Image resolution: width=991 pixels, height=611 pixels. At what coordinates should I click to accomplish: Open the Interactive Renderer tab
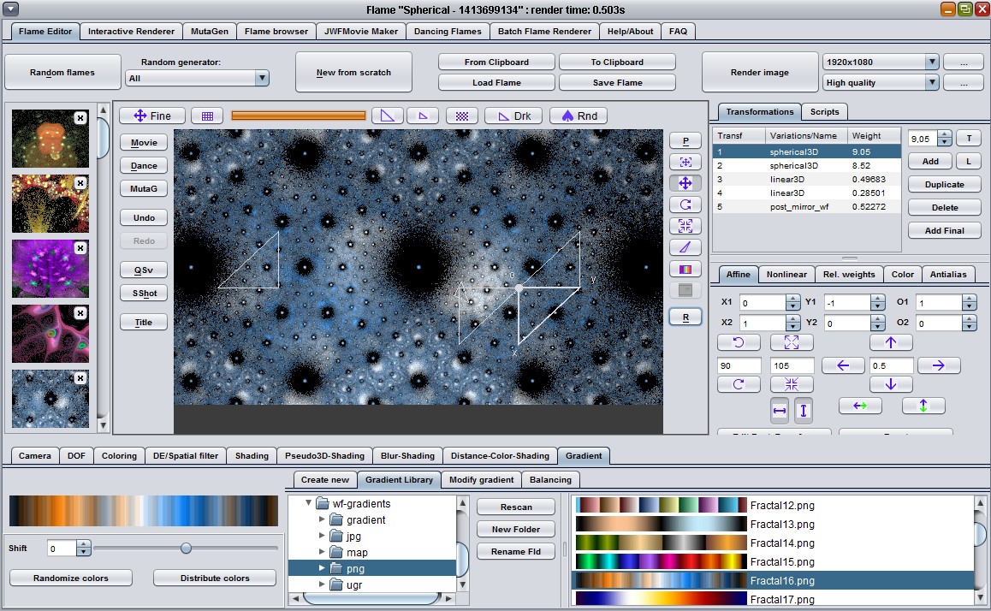(131, 31)
